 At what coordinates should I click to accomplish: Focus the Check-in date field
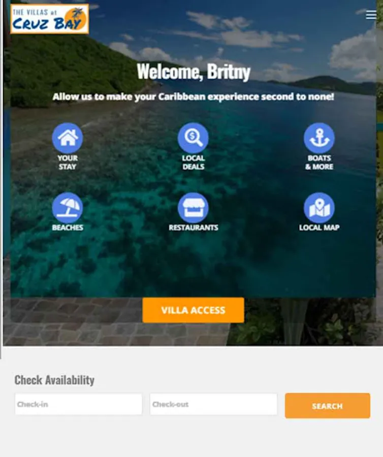point(79,404)
